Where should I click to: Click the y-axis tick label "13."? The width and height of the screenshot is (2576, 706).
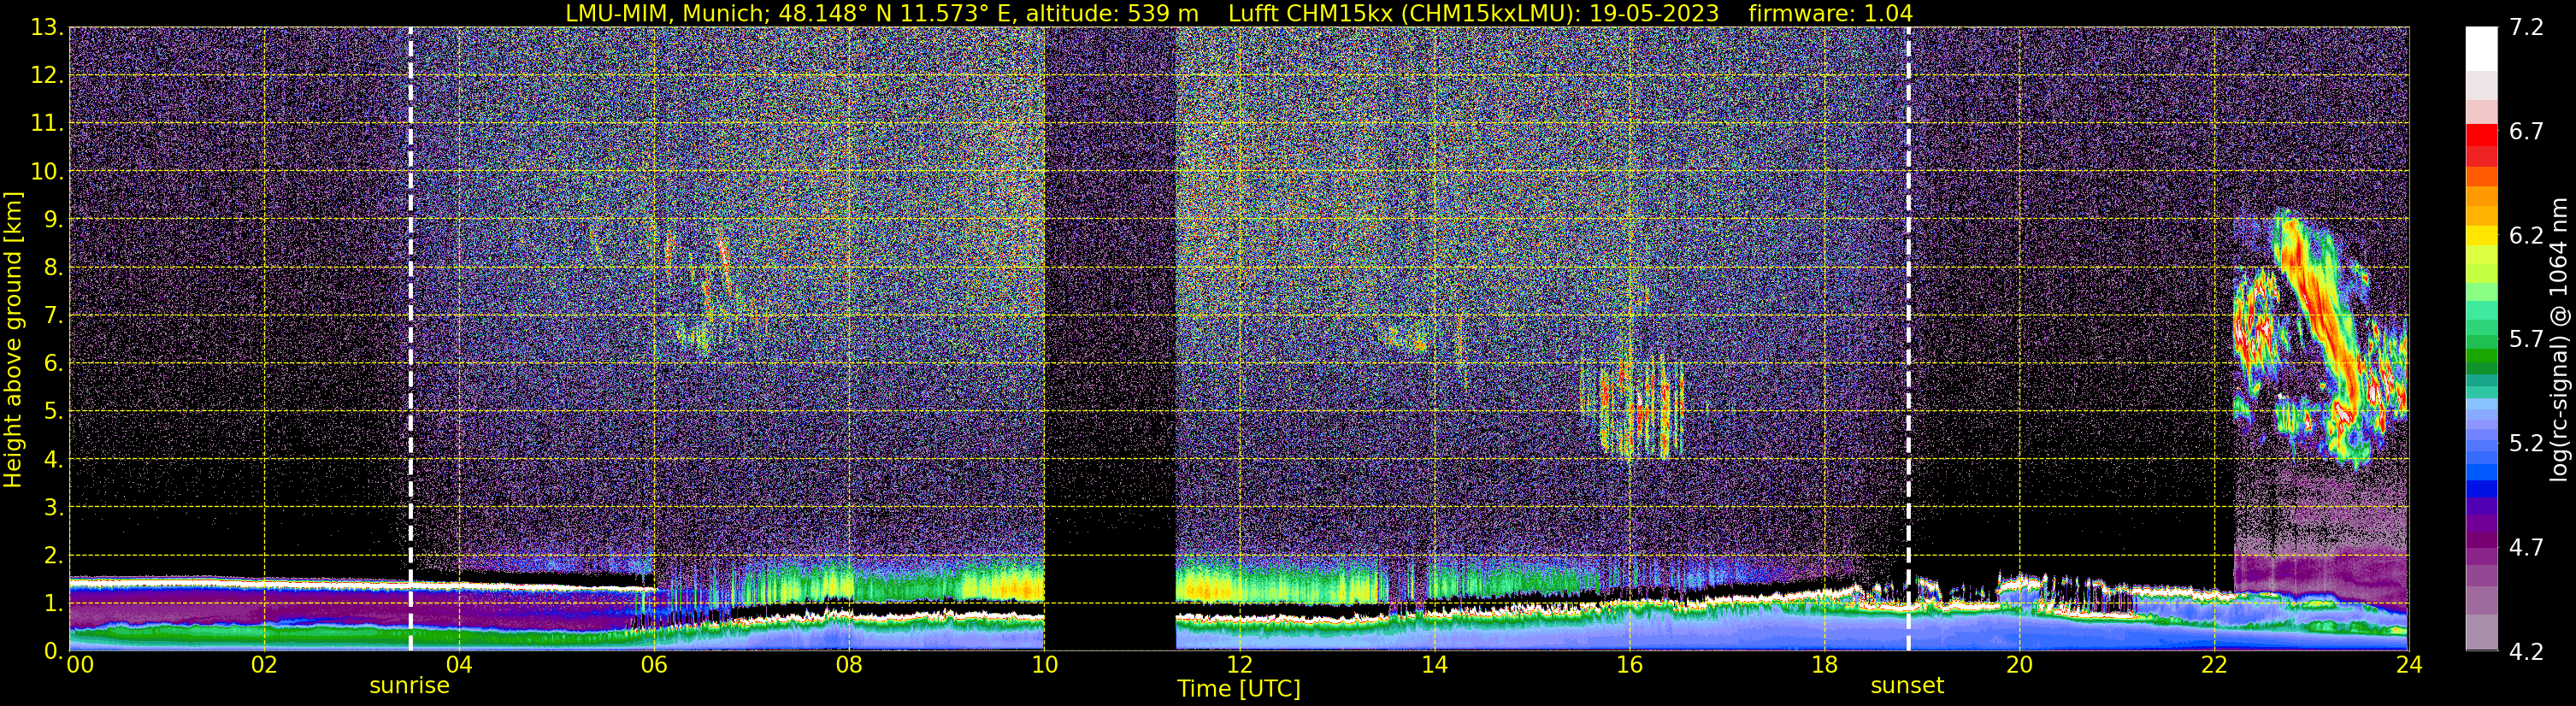coord(47,27)
